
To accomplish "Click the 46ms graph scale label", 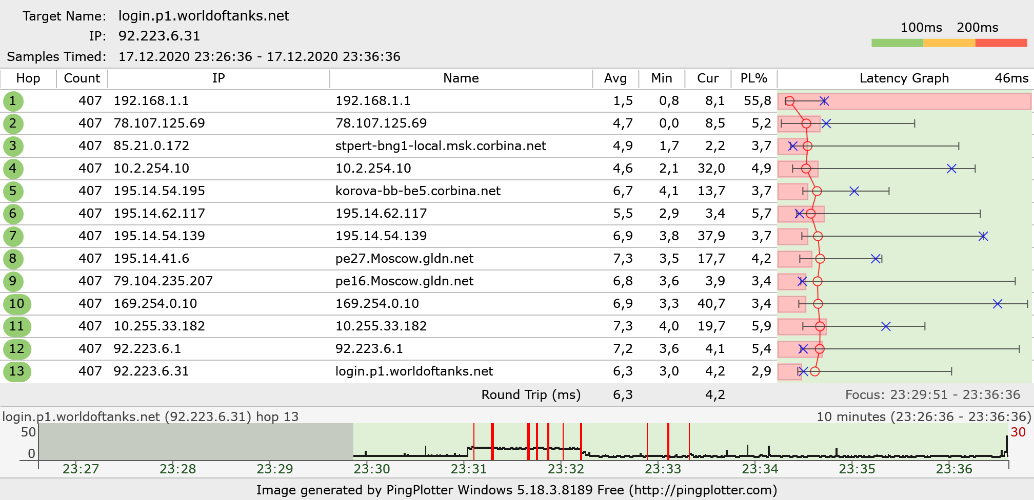I will (1011, 78).
